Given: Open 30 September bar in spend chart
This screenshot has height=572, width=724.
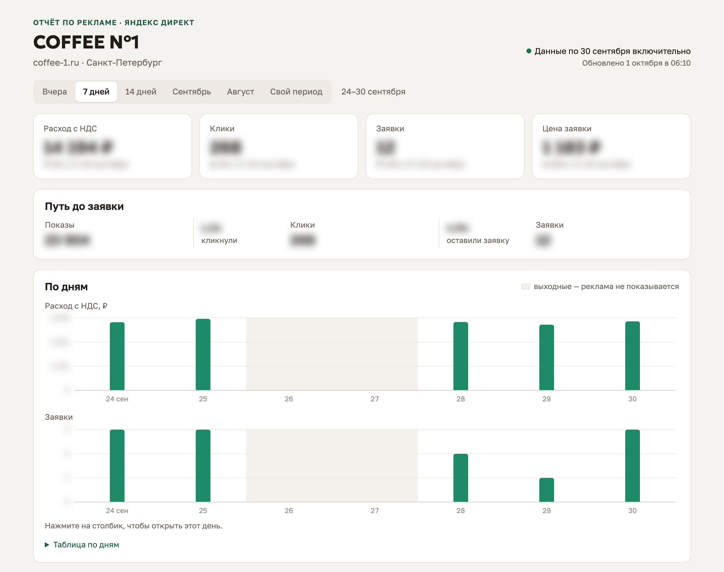Looking at the screenshot, I should (632, 356).
